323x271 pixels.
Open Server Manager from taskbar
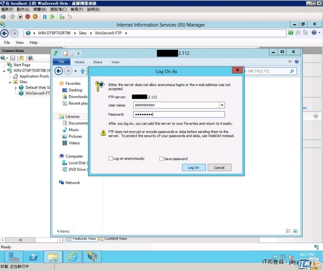14,257
